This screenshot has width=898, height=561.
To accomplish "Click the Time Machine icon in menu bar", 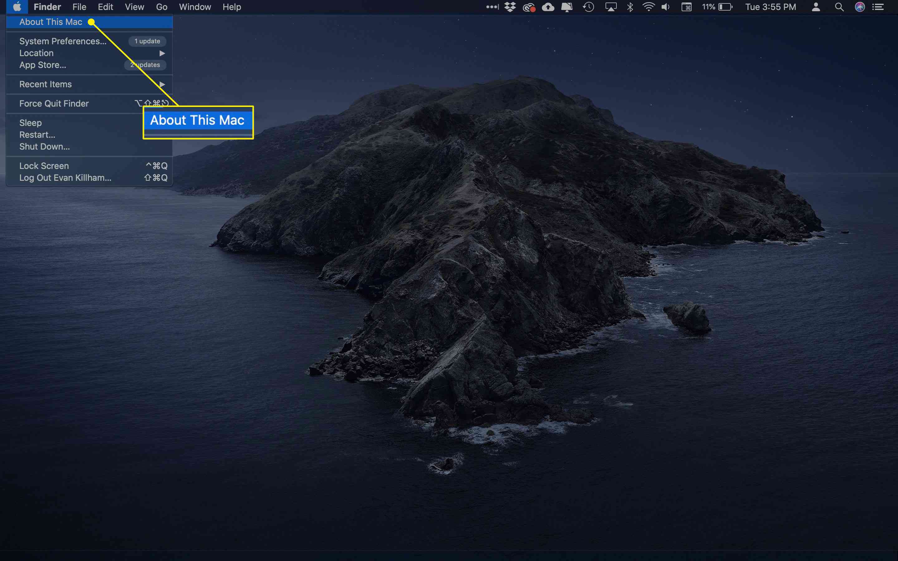I will pos(589,7).
